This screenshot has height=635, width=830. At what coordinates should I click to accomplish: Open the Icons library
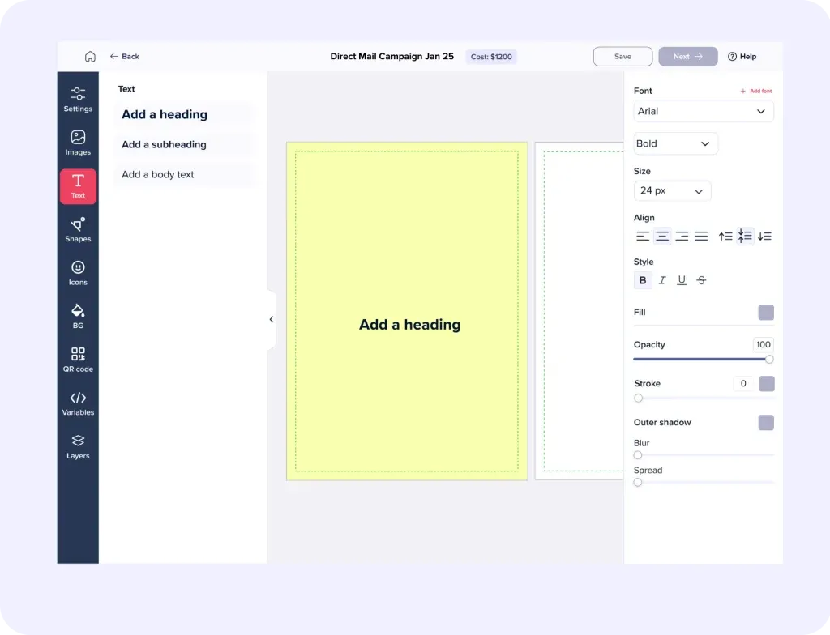(78, 273)
